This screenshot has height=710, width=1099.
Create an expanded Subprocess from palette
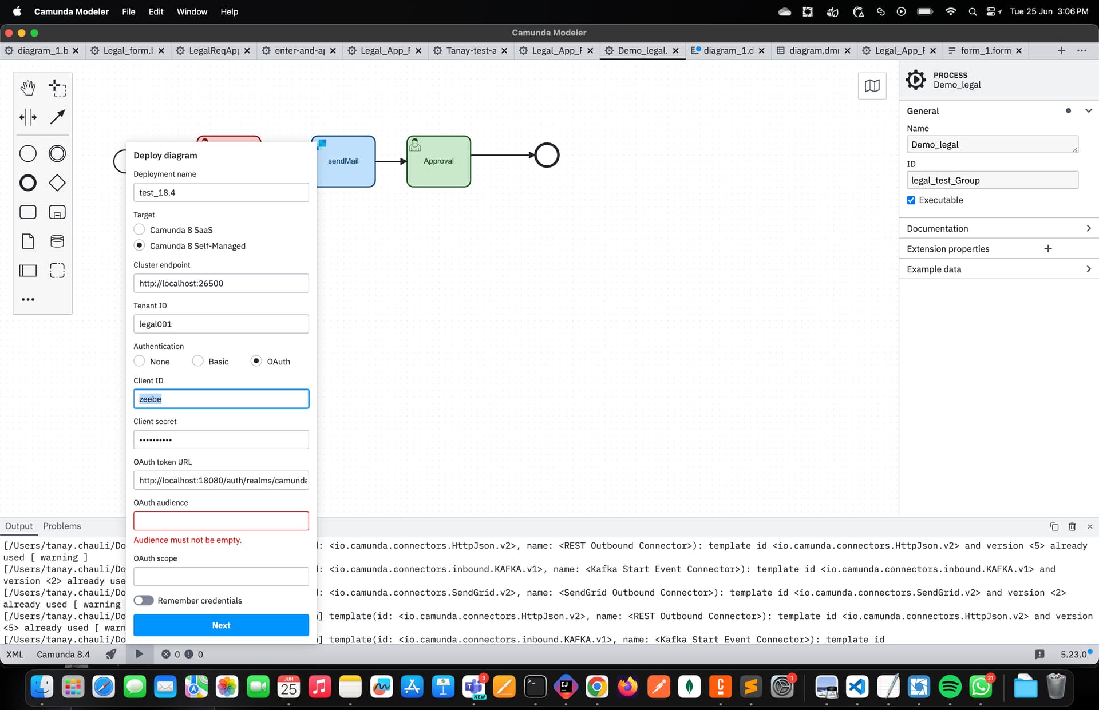coord(57,212)
